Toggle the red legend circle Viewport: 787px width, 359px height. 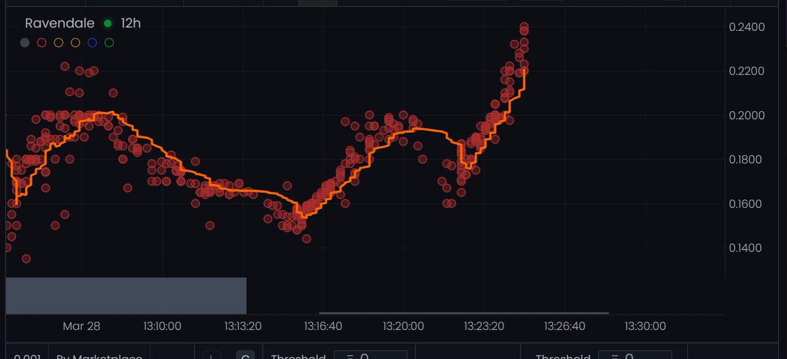point(42,43)
